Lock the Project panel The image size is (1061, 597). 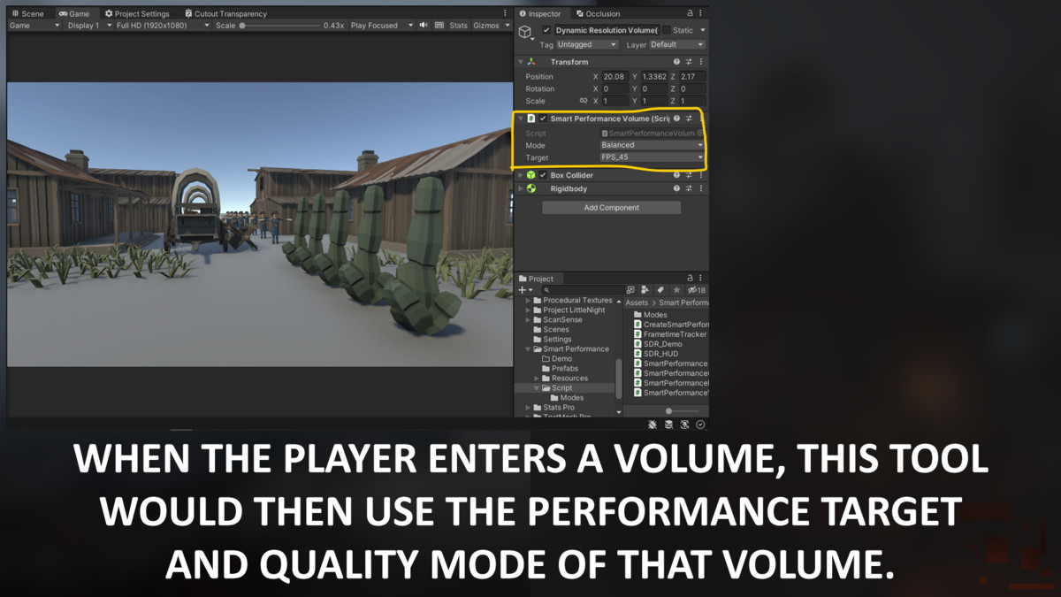[691, 279]
